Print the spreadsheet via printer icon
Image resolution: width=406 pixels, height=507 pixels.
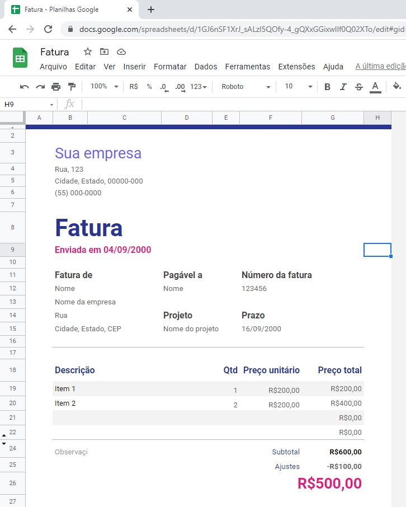tap(56, 87)
